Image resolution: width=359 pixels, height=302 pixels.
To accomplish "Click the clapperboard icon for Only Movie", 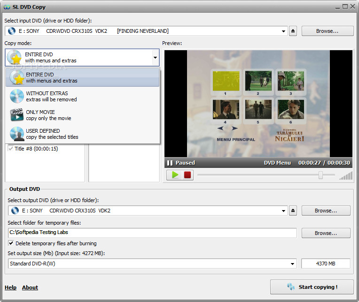I will coord(17,114).
